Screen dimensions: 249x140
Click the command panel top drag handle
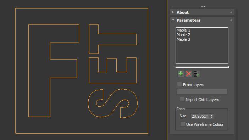point(203,6)
